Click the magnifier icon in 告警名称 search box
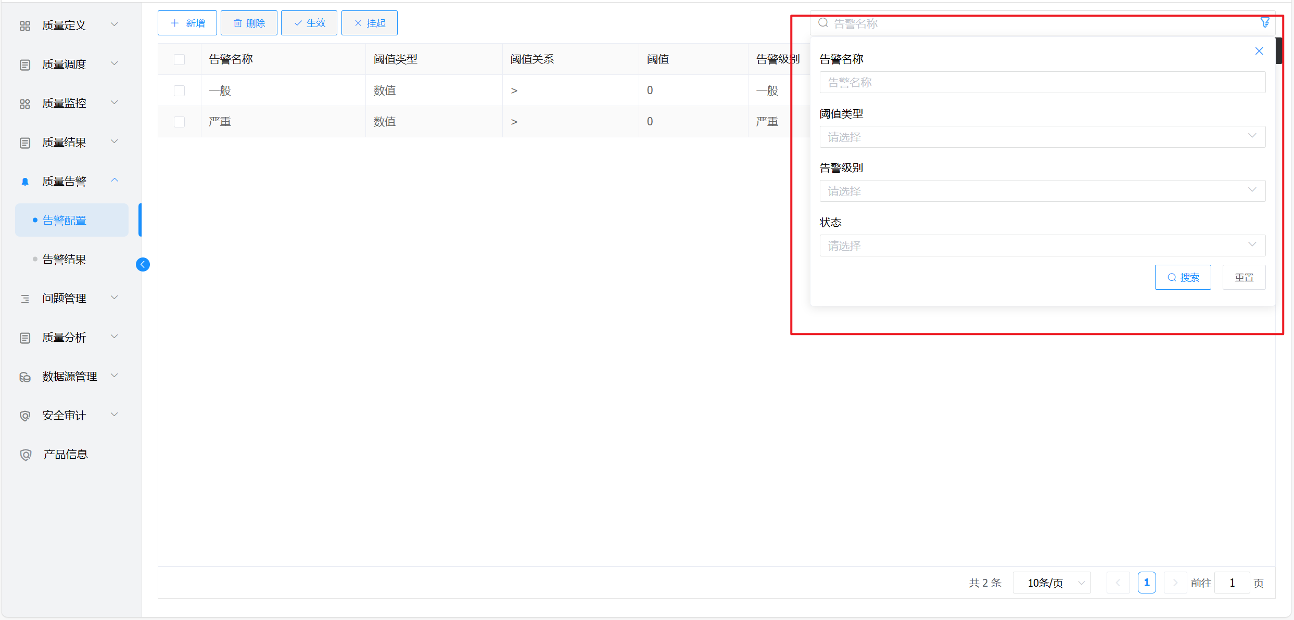1294x620 pixels. click(x=823, y=23)
